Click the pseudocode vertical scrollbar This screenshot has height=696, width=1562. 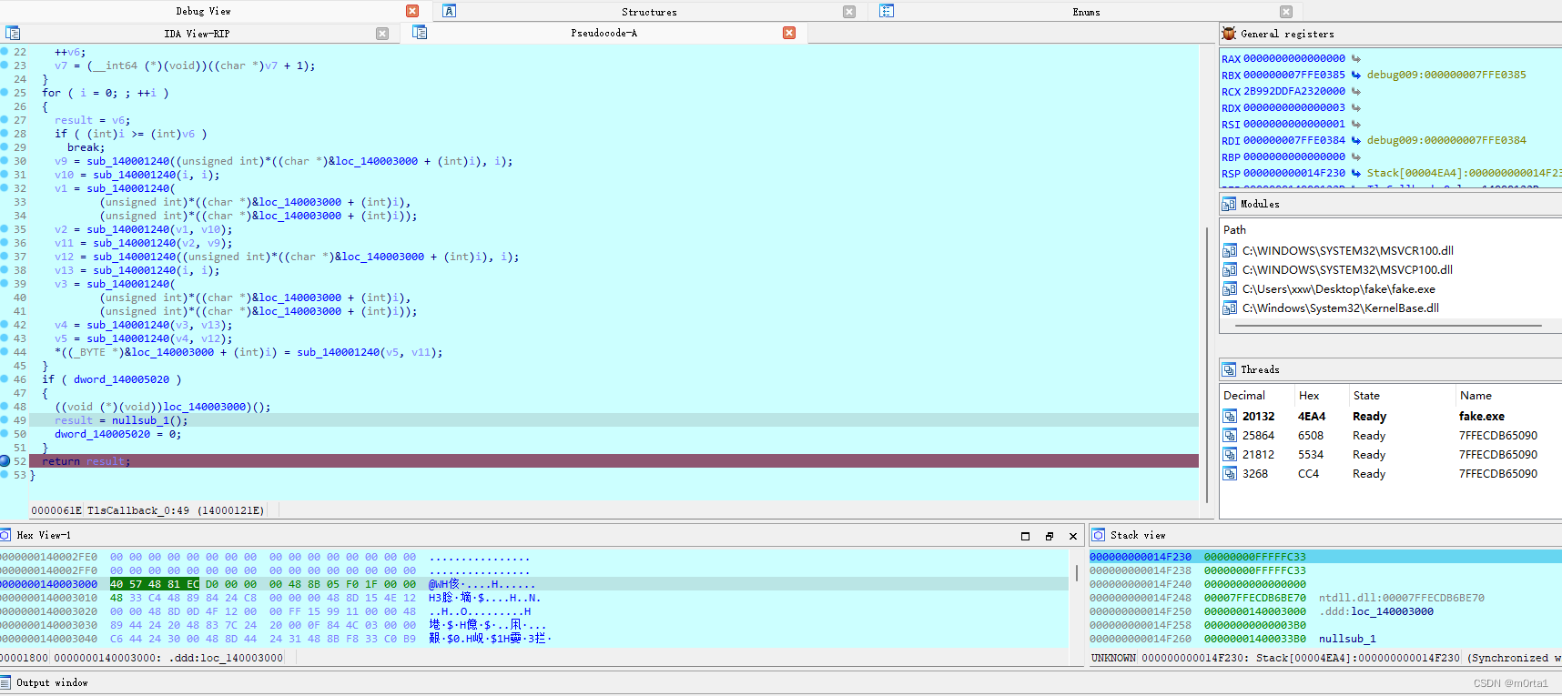(x=1207, y=364)
